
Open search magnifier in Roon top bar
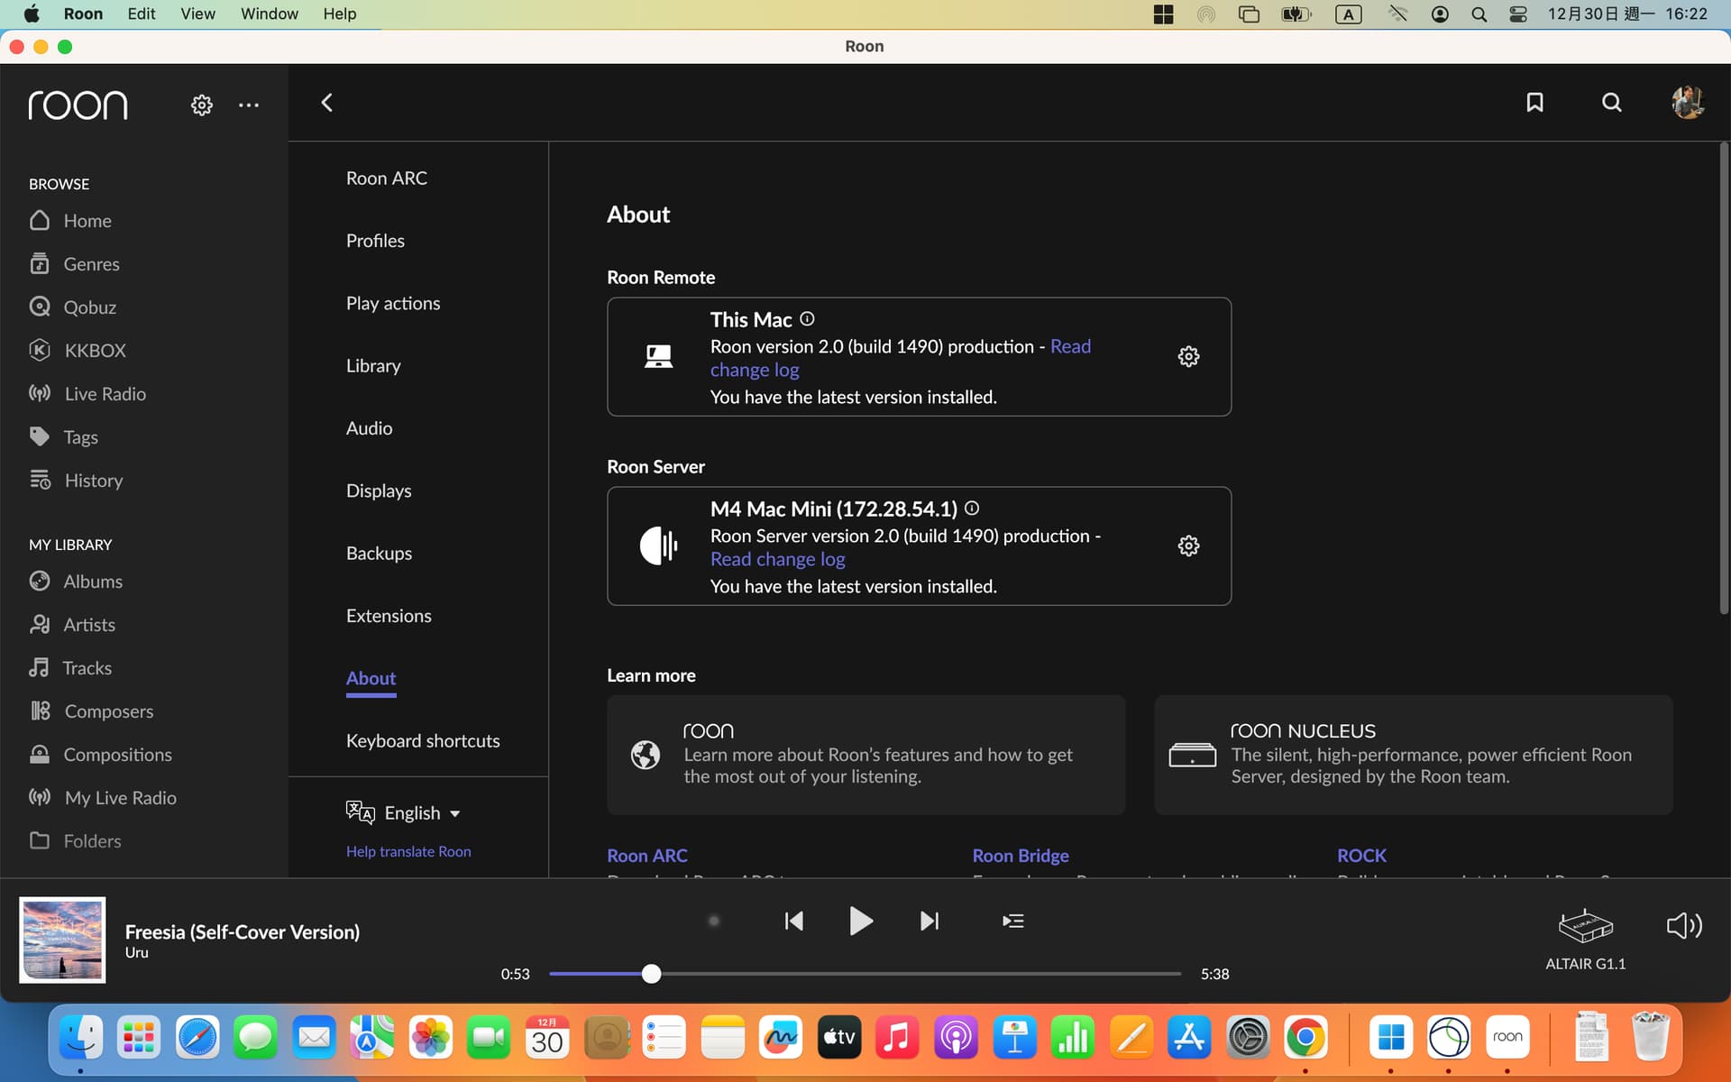coord(1611,102)
